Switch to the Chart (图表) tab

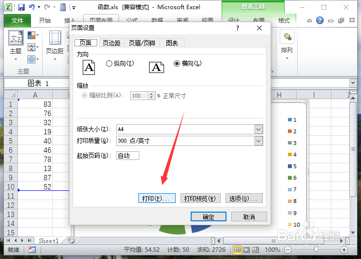pos(172,43)
